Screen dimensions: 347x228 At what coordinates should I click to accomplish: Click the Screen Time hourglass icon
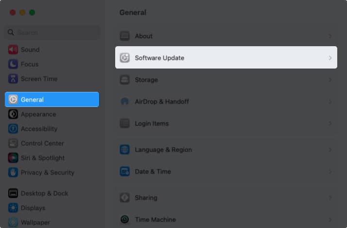(13, 79)
